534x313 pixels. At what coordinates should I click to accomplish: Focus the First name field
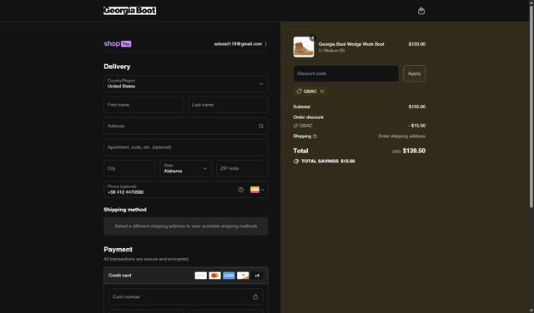pyautogui.click(x=144, y=105)
